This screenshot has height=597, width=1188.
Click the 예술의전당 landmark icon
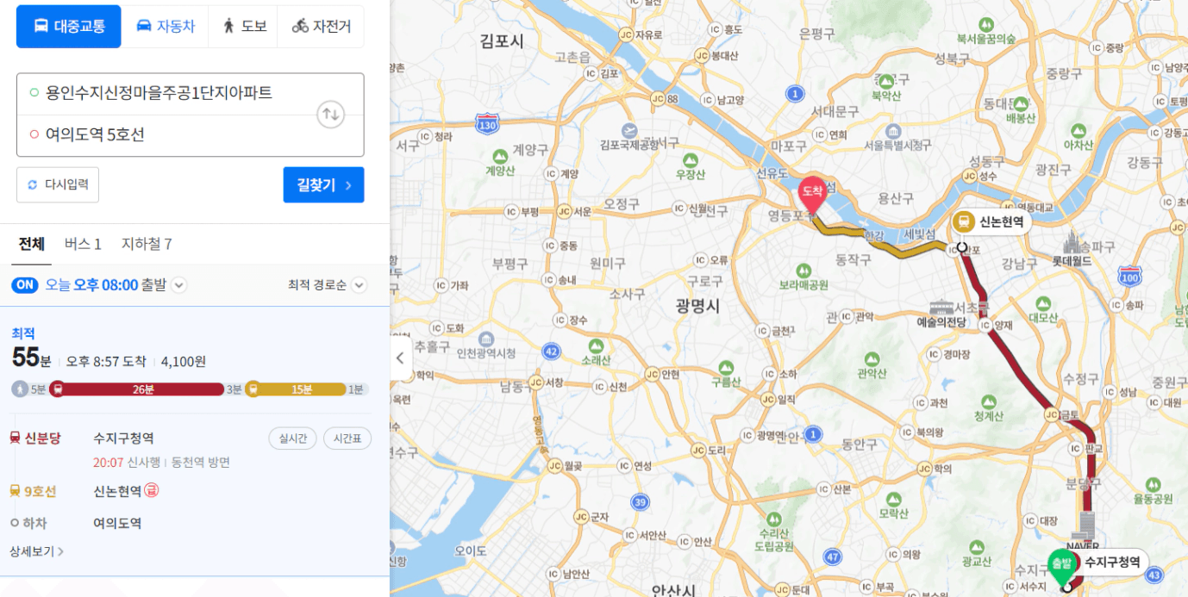point(941,308)
